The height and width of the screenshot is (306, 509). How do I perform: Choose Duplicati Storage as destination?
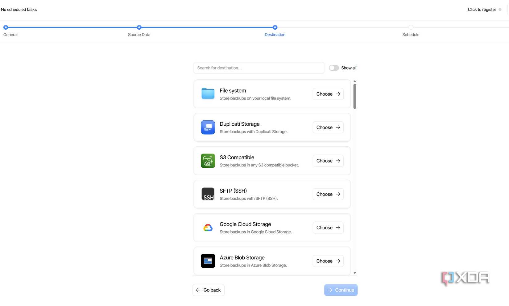pos(328,127)
